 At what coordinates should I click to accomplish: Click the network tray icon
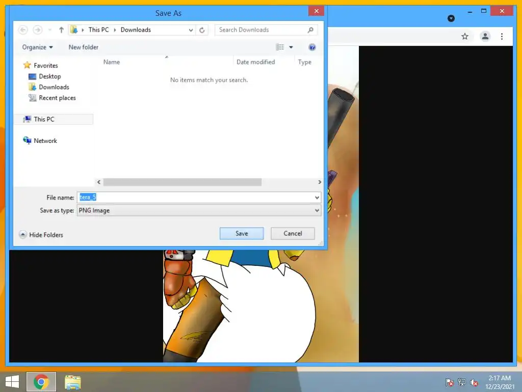point(461,382)
